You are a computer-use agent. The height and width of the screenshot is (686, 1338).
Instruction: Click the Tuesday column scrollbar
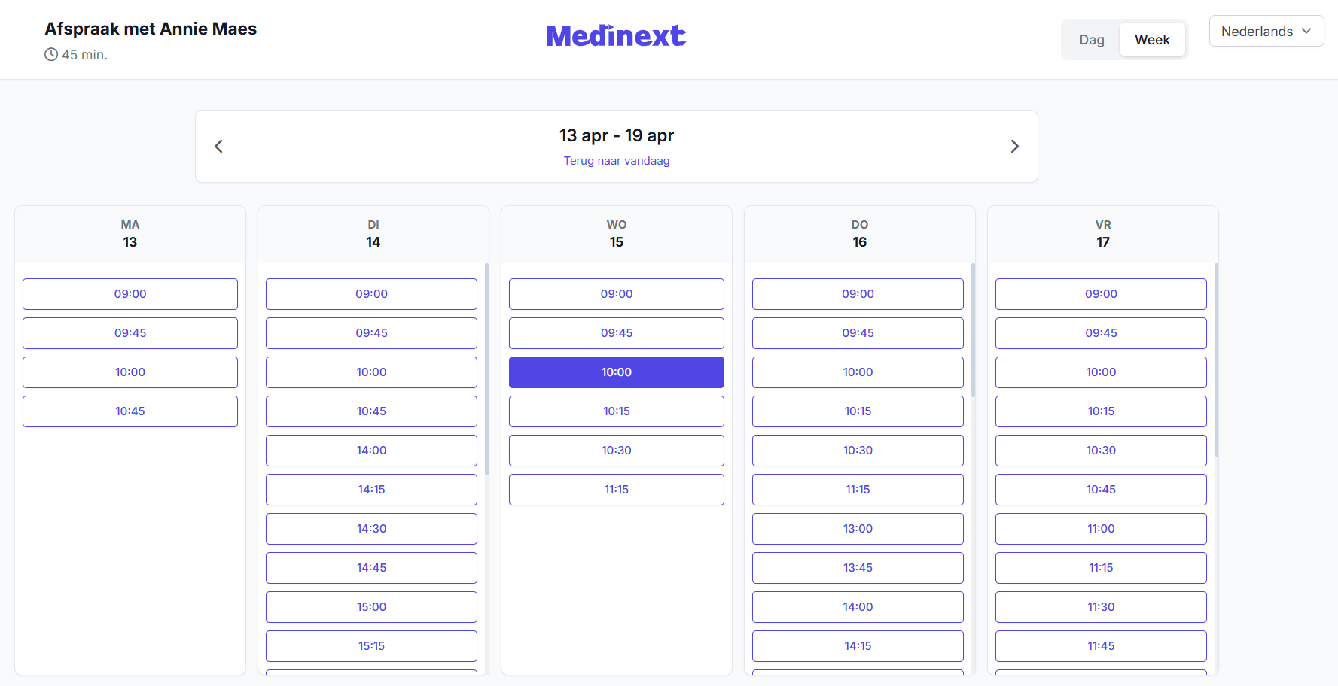(x=487, y=369)
